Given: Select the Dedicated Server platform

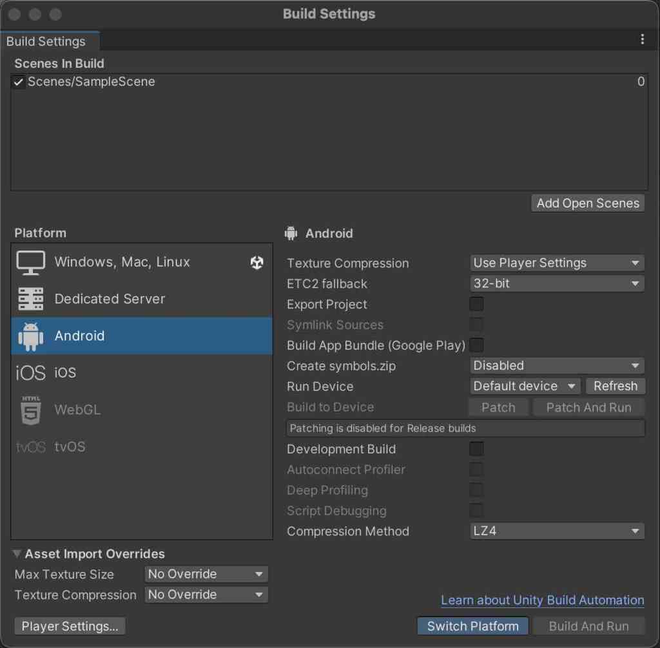Looking at the screenshot, I should pos(142,299).
